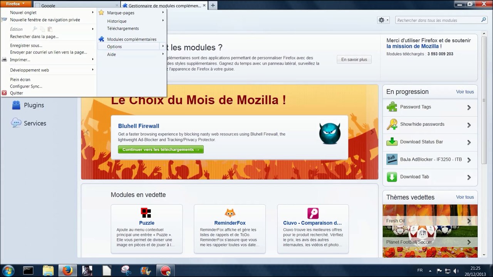
Task: Open the Bluhell Firewall link
Action: [x=139, y=126]
